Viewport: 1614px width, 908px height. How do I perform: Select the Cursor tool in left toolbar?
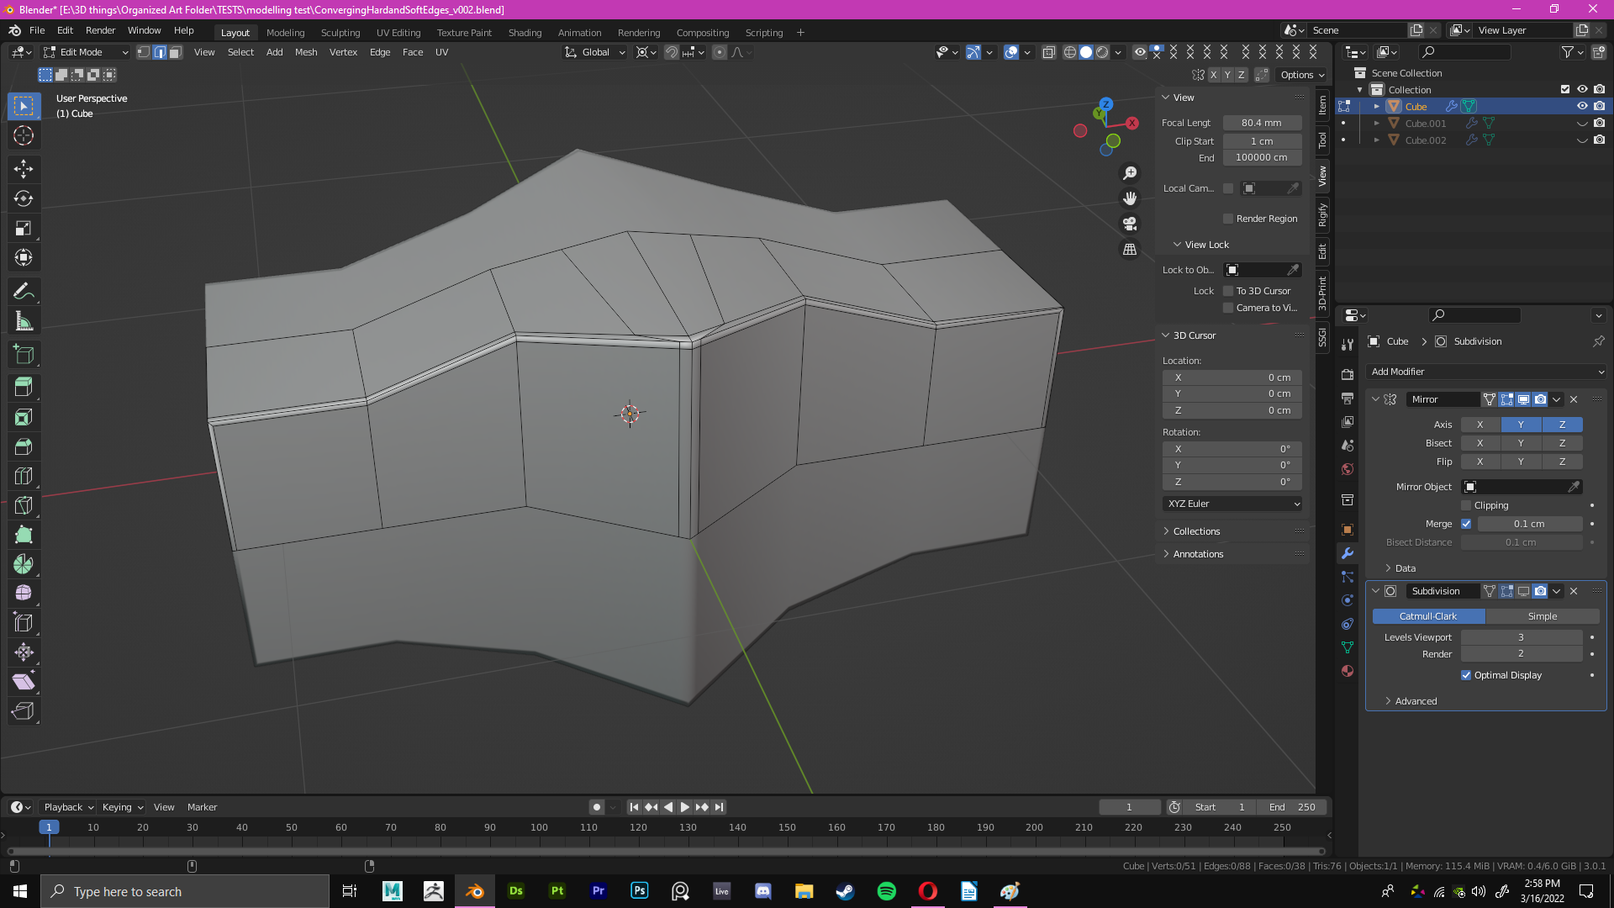click(x=24, y=135)
